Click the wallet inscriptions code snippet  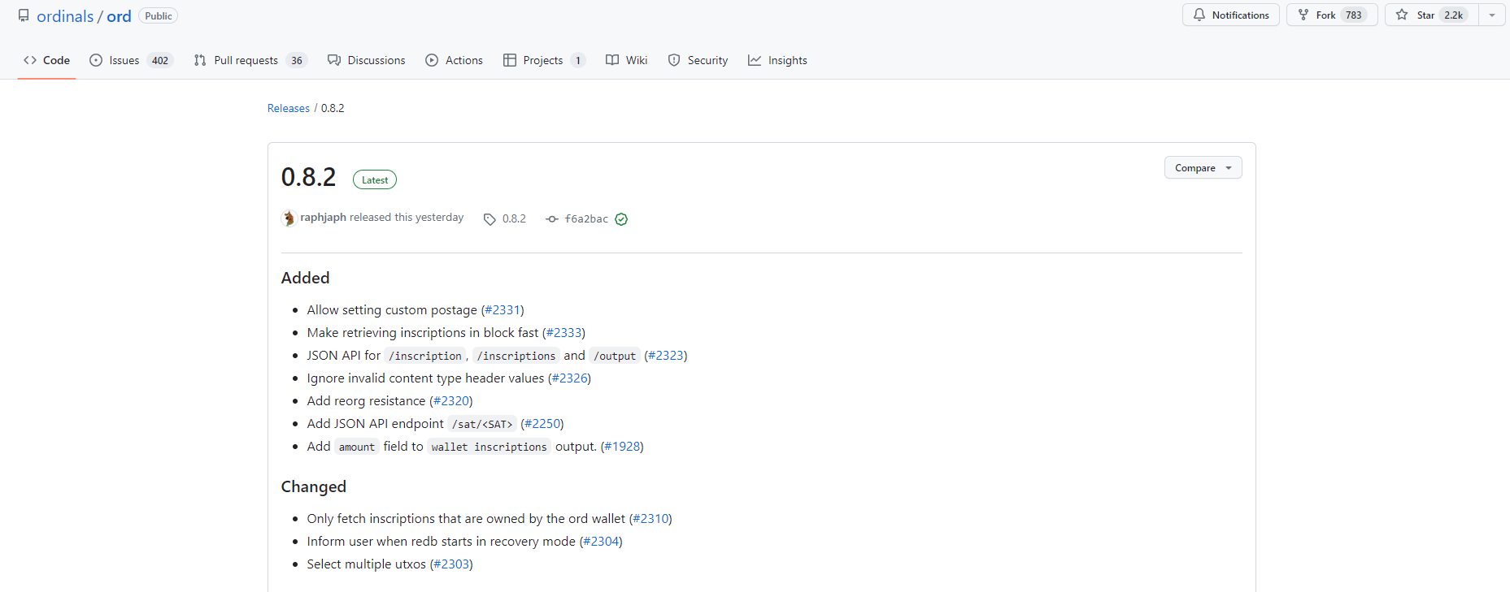[x=490, y=447]
